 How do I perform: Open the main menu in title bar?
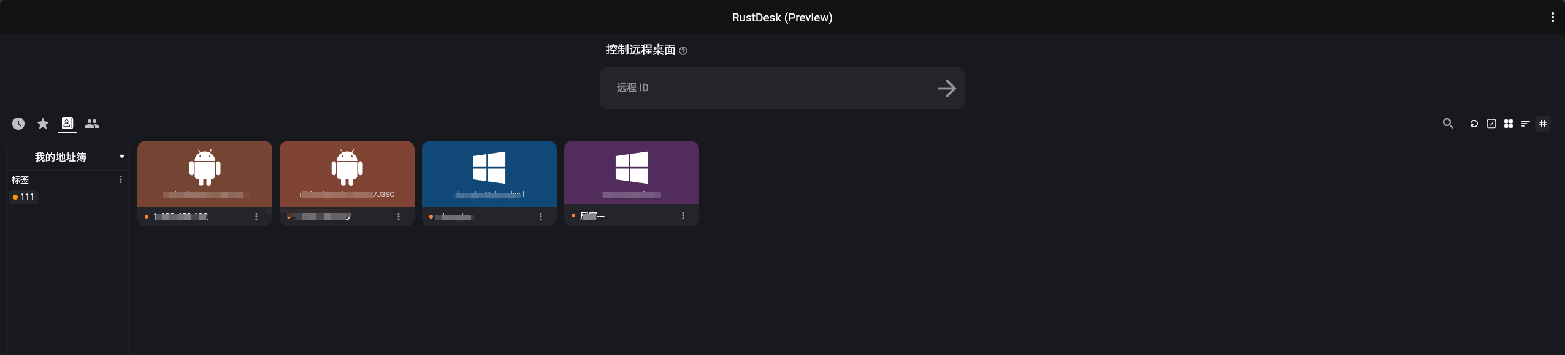pyautogui.click(x=1552, y=17)
